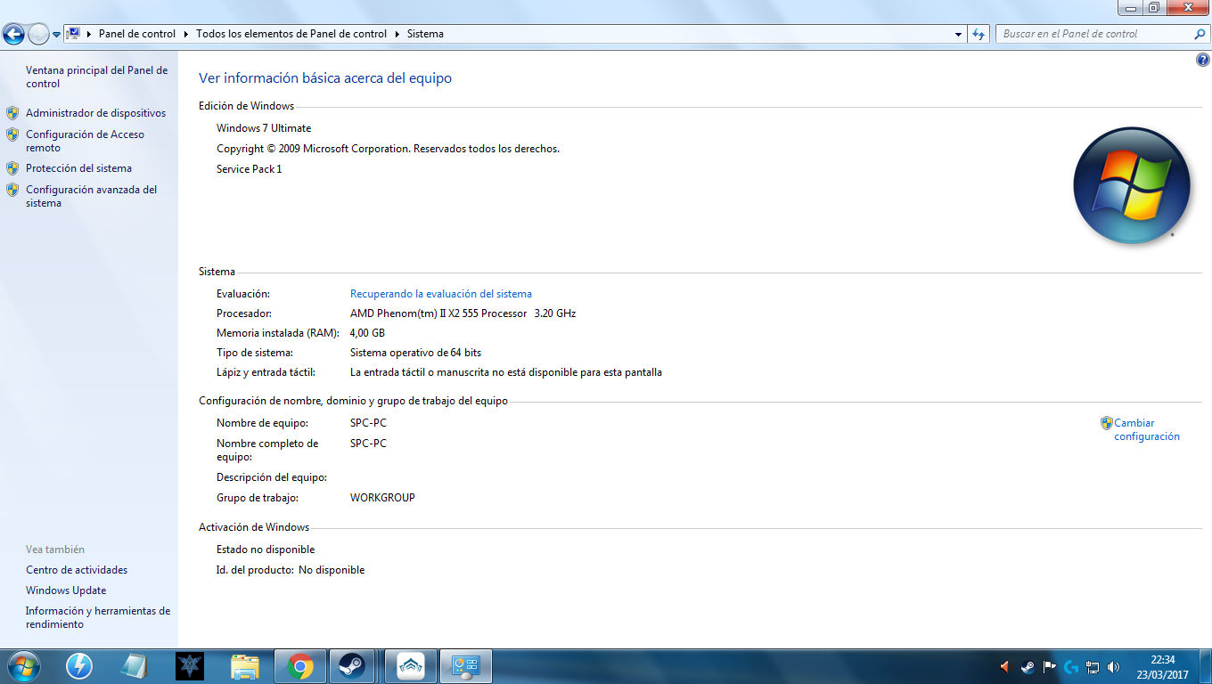The width and height of the screenshot is (1212, 684).
Task: Open Help with the blue question mark
Action: point(1203,60)
